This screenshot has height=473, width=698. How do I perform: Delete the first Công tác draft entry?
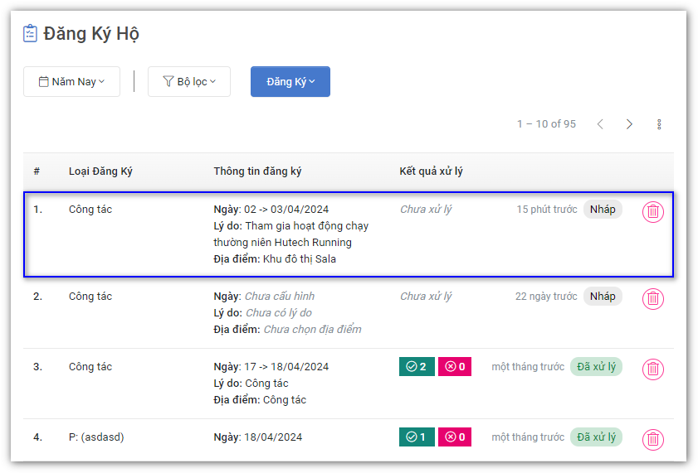653,212
